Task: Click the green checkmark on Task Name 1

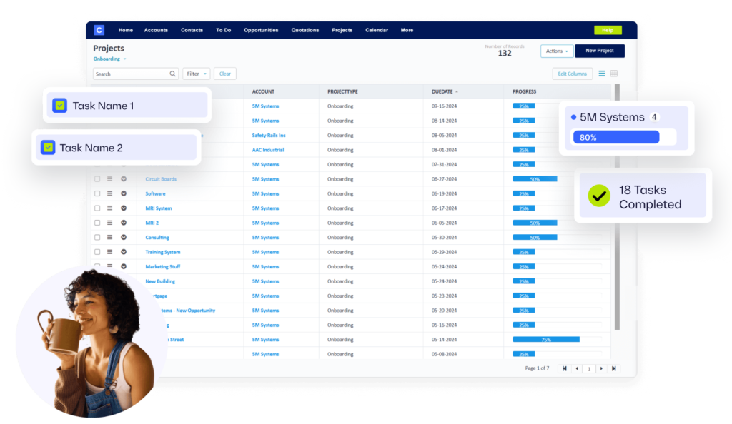Action: pos(59,104)
